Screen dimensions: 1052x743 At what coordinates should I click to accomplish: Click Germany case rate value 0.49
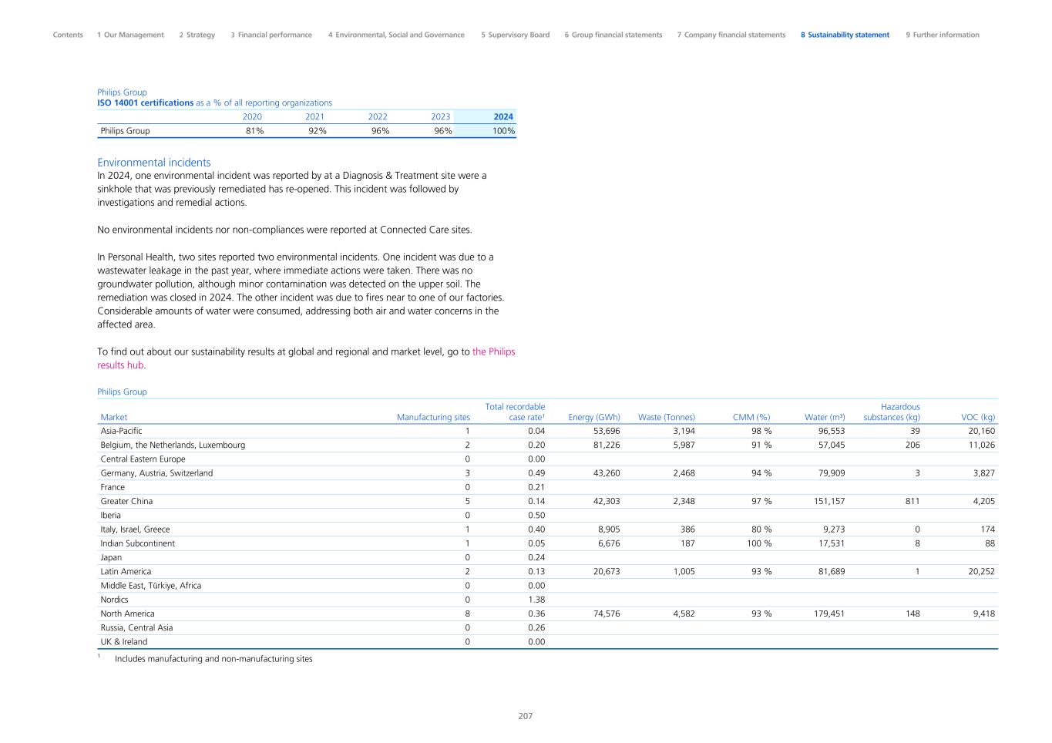click(536, 473)
